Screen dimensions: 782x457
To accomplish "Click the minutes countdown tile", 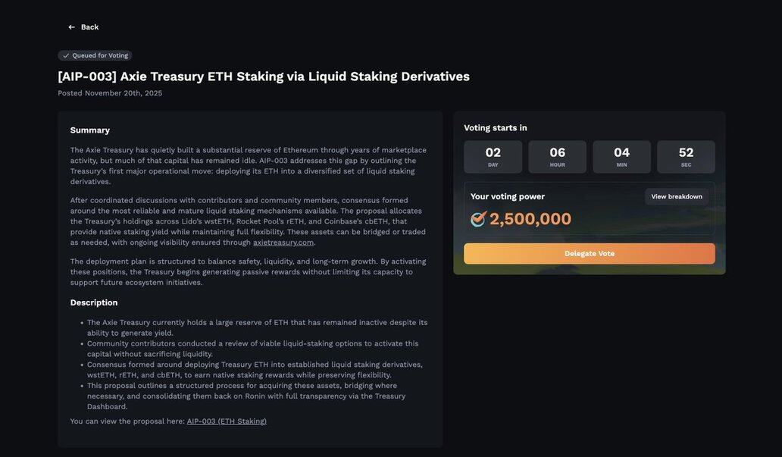I will (621, 156).
